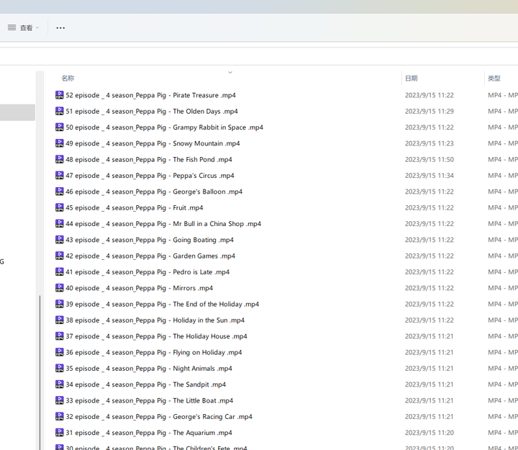Click the file icon for 39 episode The End of the Holiday
The width and height of the screenshot is (518, 450).
point(60,304)
